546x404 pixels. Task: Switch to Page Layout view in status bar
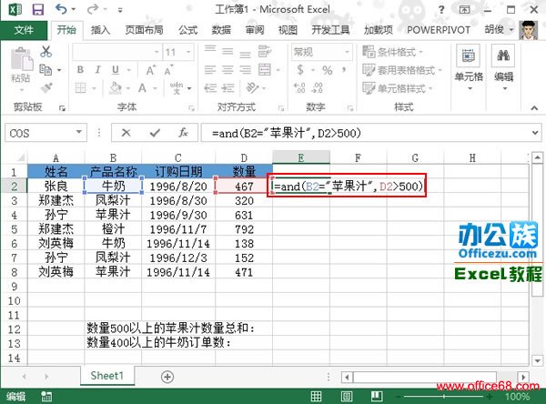tap(347, 397)
